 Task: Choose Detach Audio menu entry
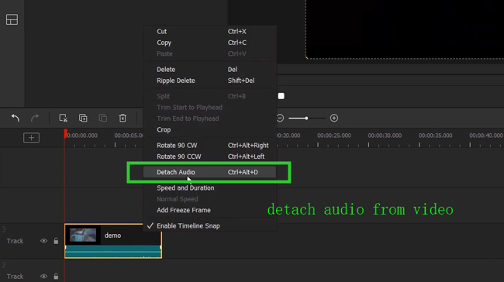210,172
